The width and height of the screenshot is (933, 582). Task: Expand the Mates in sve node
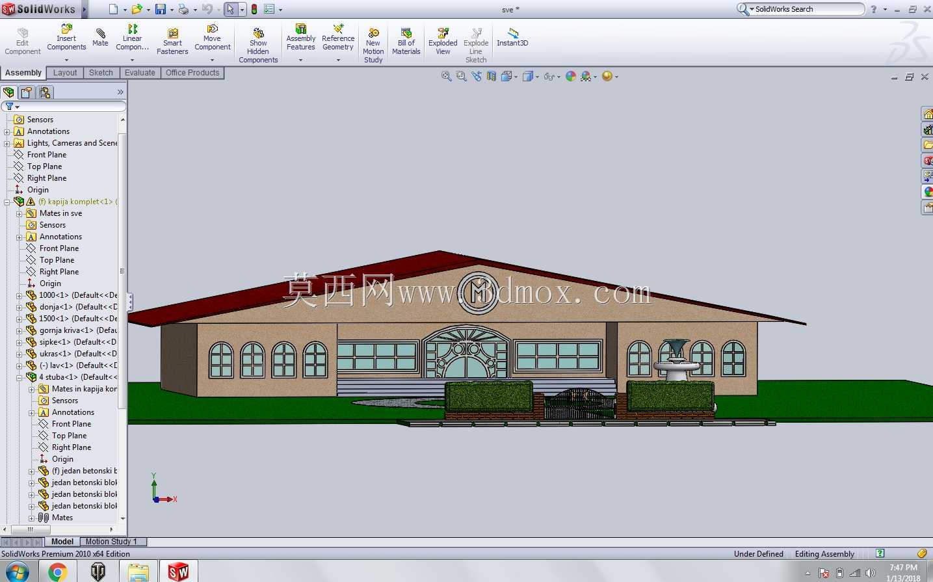click(20, 213)
